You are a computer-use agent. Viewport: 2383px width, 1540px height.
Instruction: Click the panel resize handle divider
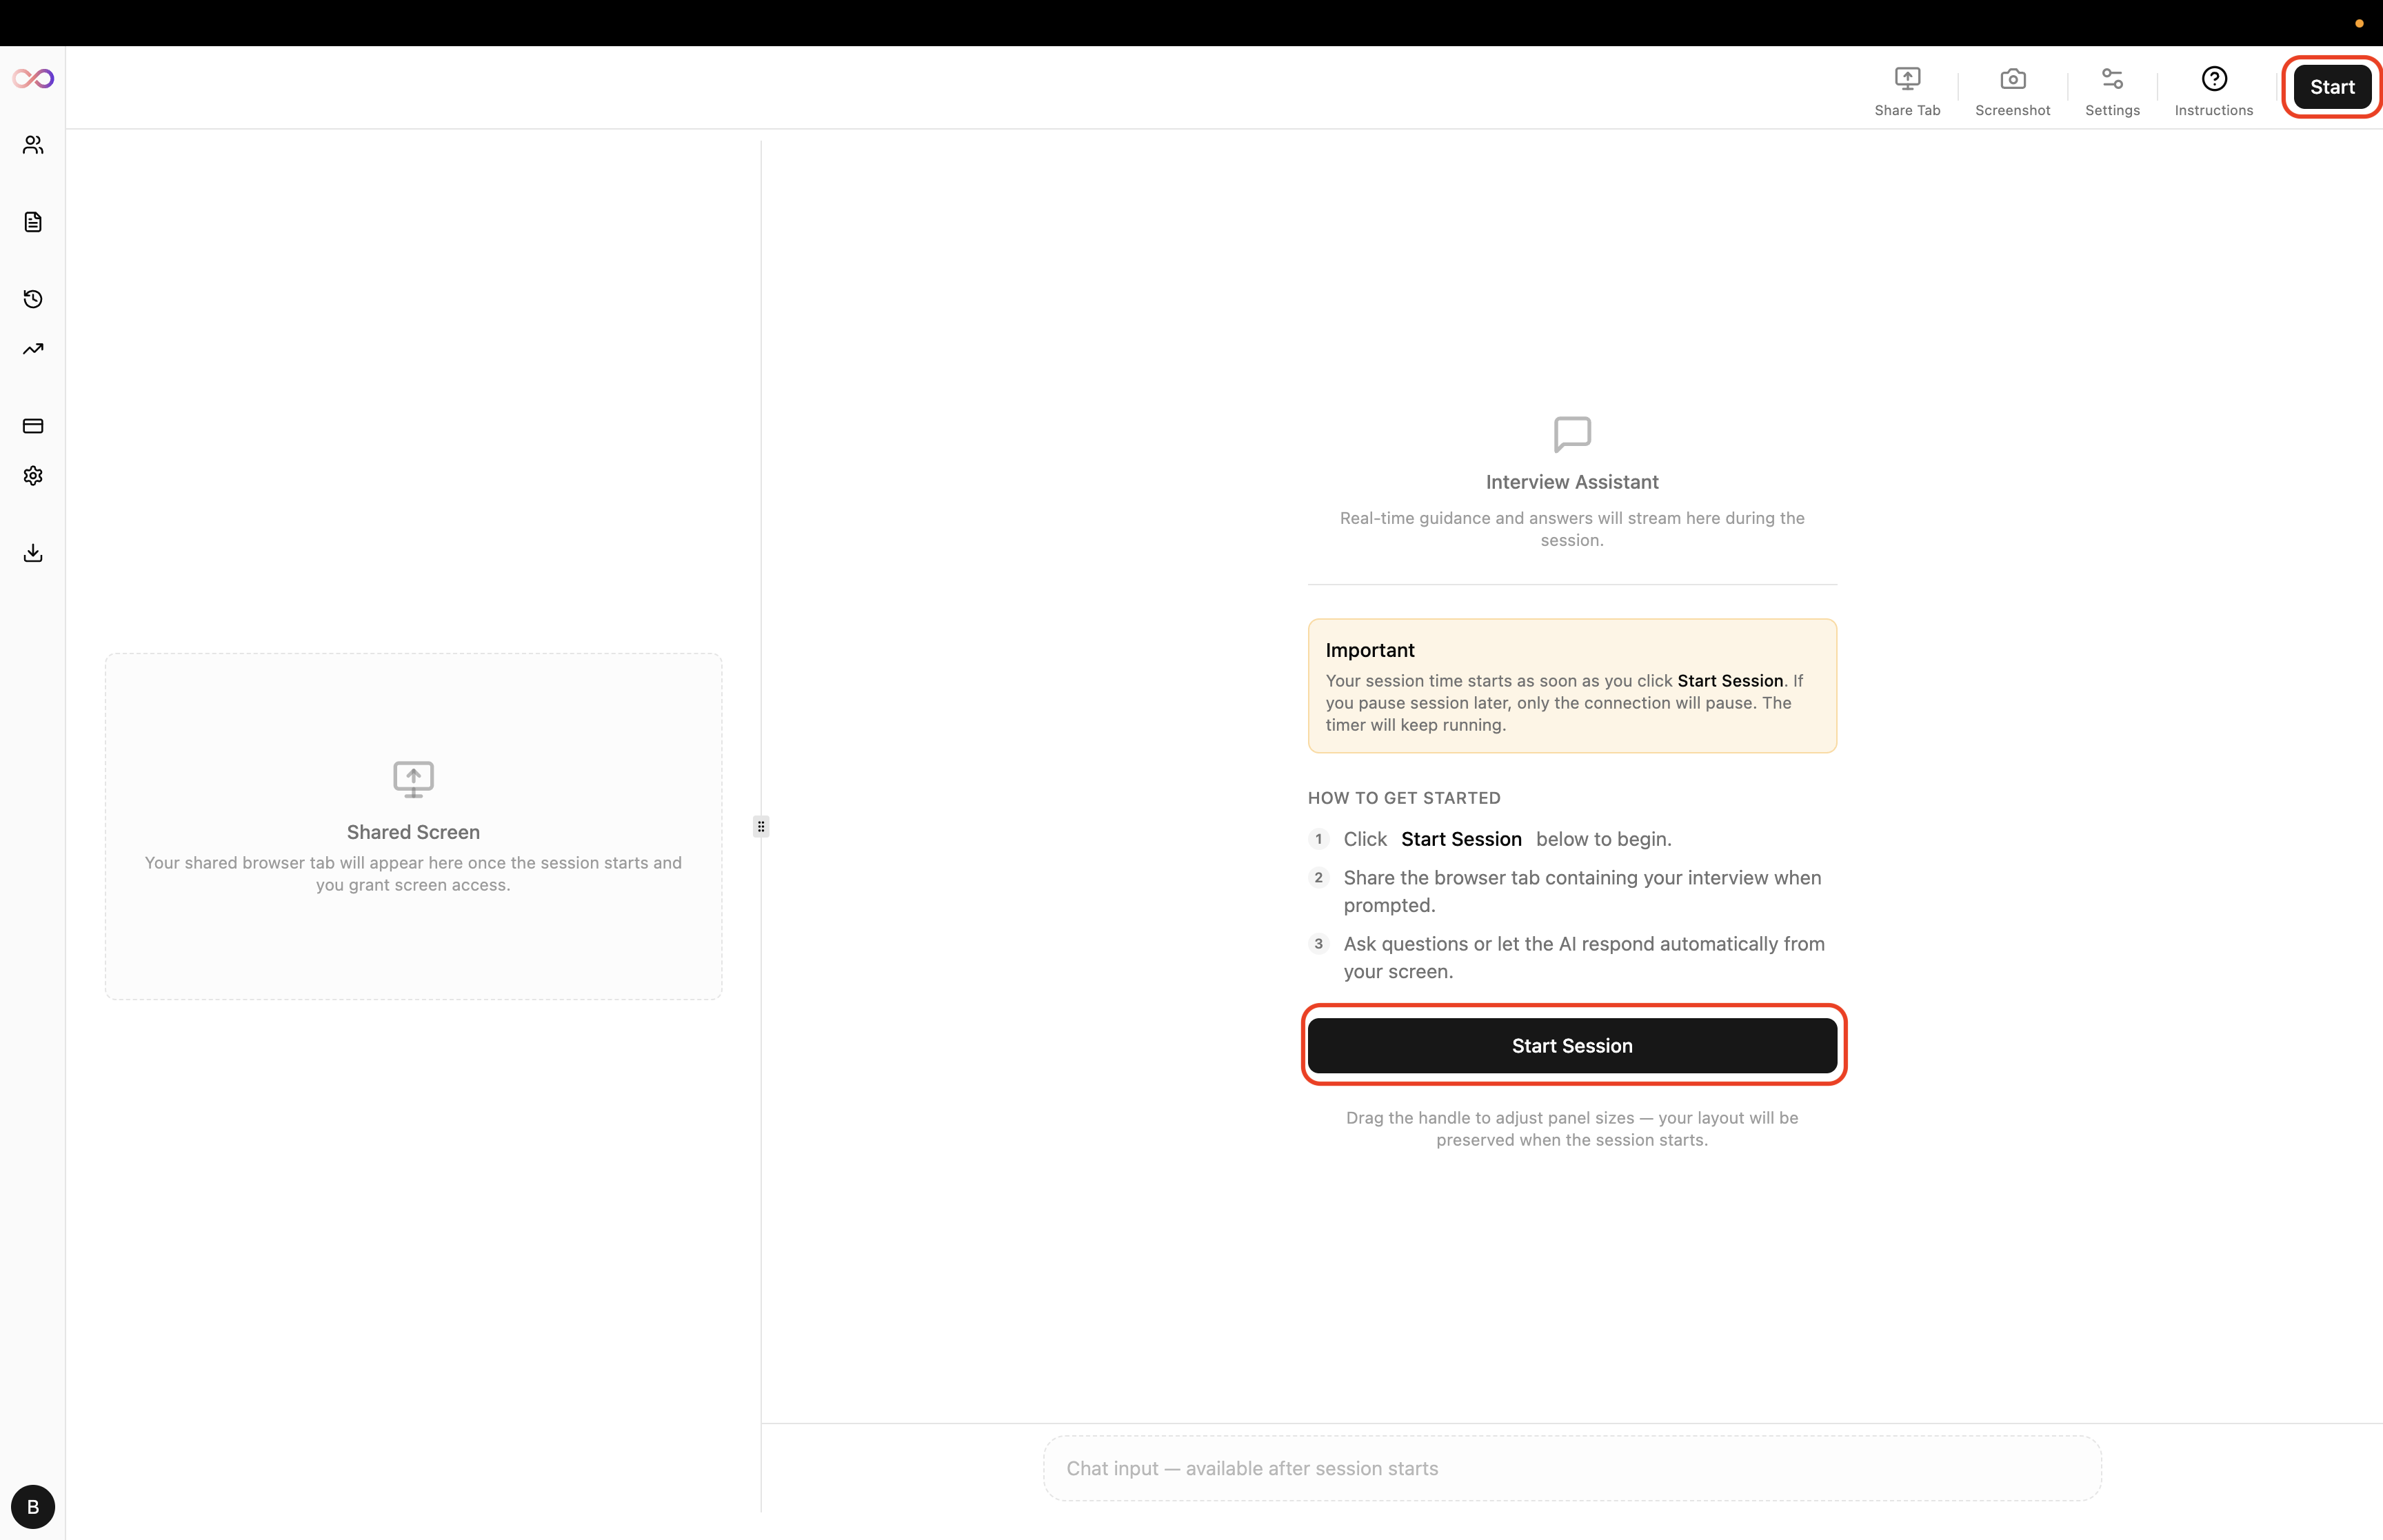[x=761, y=826]
